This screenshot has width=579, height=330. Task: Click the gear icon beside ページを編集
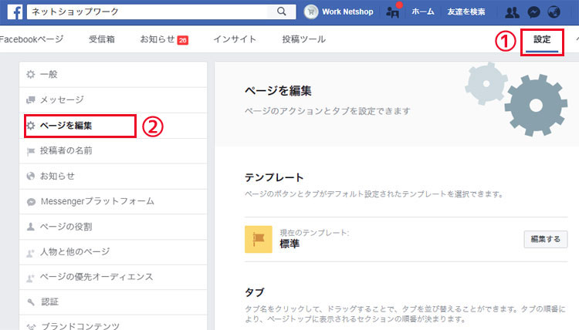point(31,126)
